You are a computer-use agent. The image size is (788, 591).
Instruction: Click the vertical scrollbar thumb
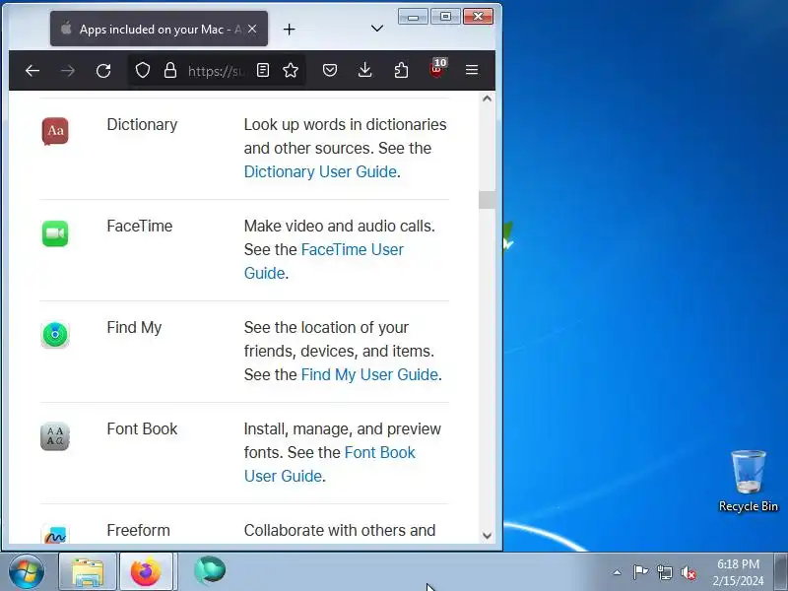[487, 200]
